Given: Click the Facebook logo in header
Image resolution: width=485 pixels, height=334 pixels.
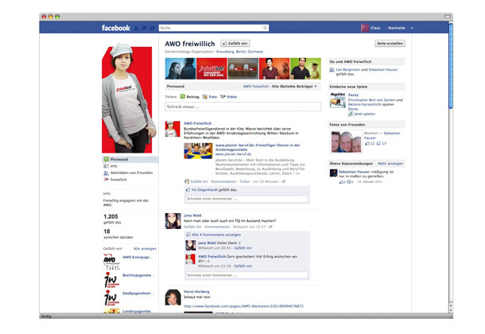Looking at the screenshot, I should 114,28.
